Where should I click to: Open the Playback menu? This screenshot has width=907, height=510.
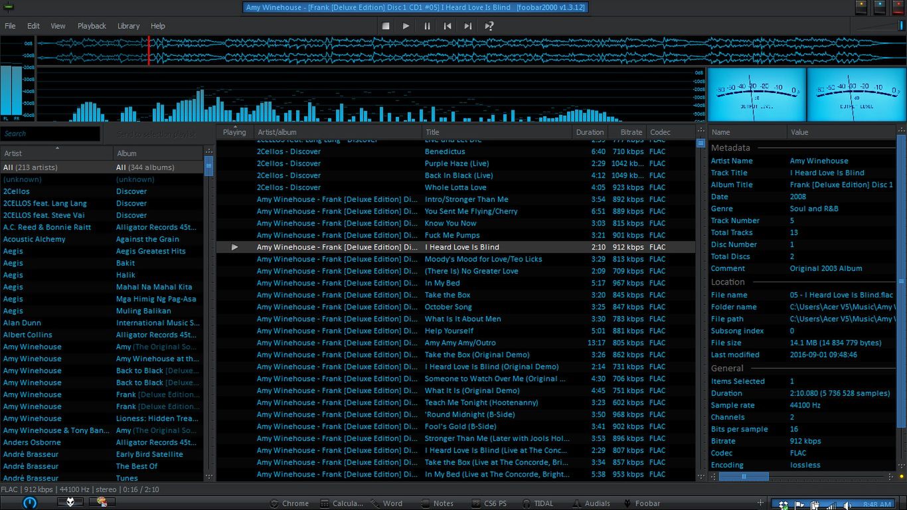click(x=92, y=26)
